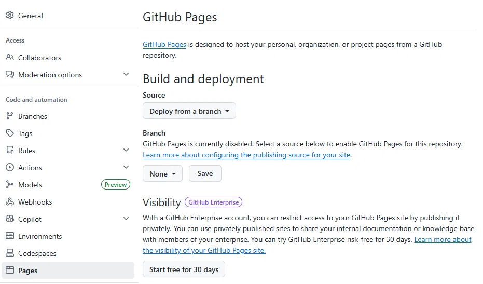This screenshot has width=483, height=284.
Task: Click the Collaborators people icon
Action: coord(10,57)
